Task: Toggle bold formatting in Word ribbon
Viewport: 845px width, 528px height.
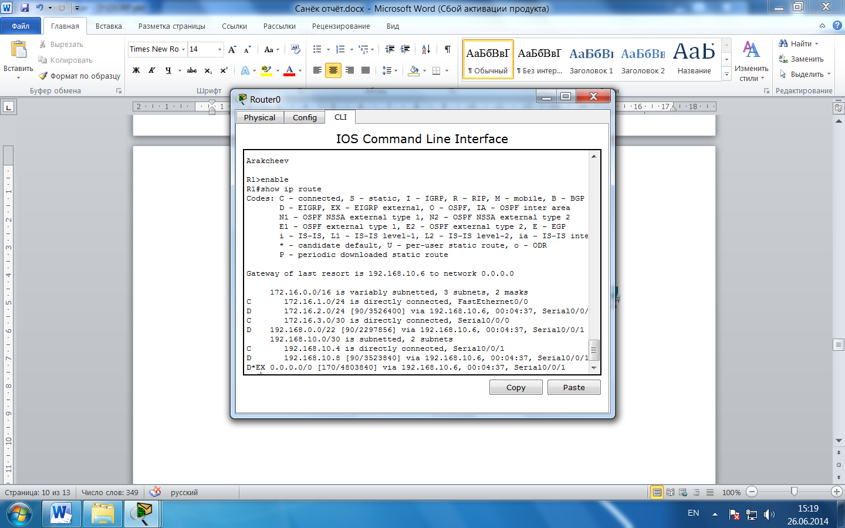Action: [136, 70]
